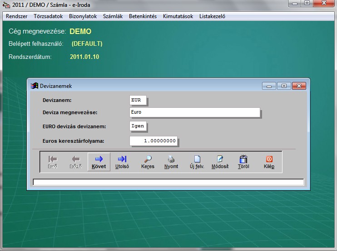Image resolution: width=337 pixels, height=251 pixels.
Task: Open search with the Keres magnifier
Action: click(148, 162)
